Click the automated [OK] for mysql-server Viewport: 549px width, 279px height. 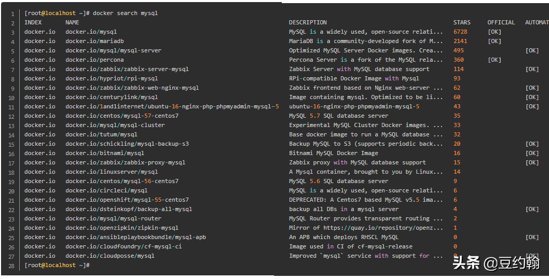point(532,50)
